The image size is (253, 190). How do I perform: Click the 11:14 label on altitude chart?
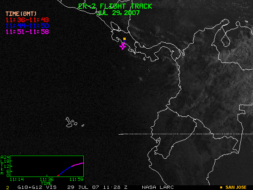16,179
